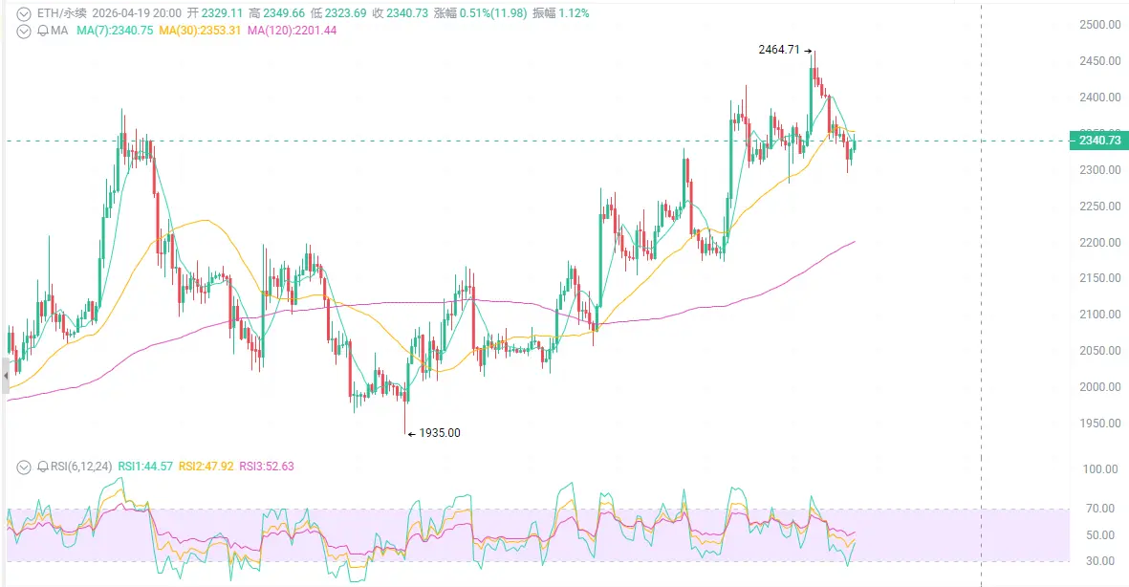Click the MA(120):2201.44 value

292,31
